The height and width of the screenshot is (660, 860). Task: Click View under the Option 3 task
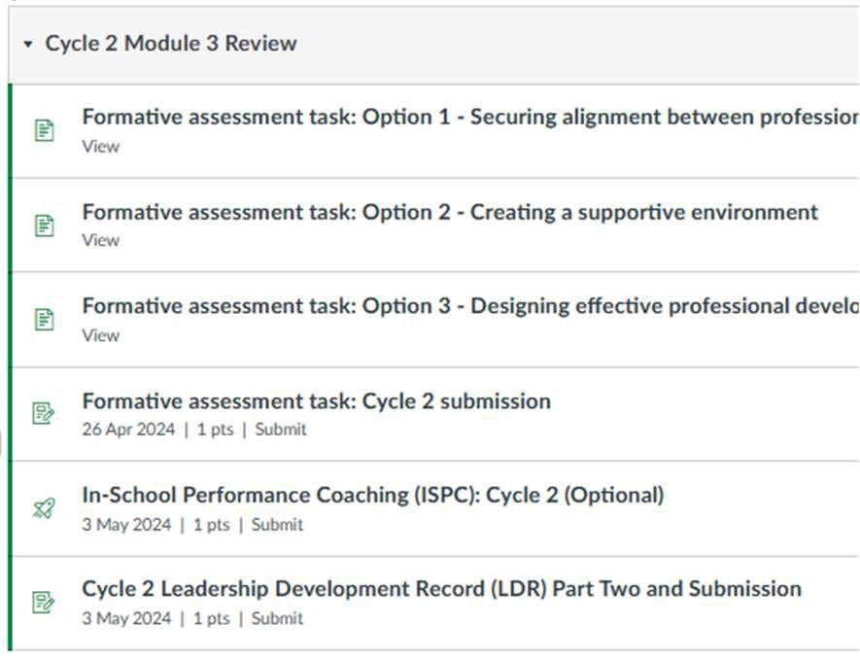click(x=100, y=335)
